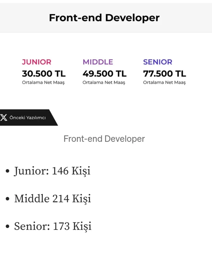Click the 49.500 TL middle salary
The width and height of the screenshot is (212, 265).
pyautogui.click(x=105, y=74)
